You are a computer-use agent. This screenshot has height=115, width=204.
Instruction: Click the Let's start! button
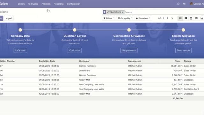tap(20, 50)
